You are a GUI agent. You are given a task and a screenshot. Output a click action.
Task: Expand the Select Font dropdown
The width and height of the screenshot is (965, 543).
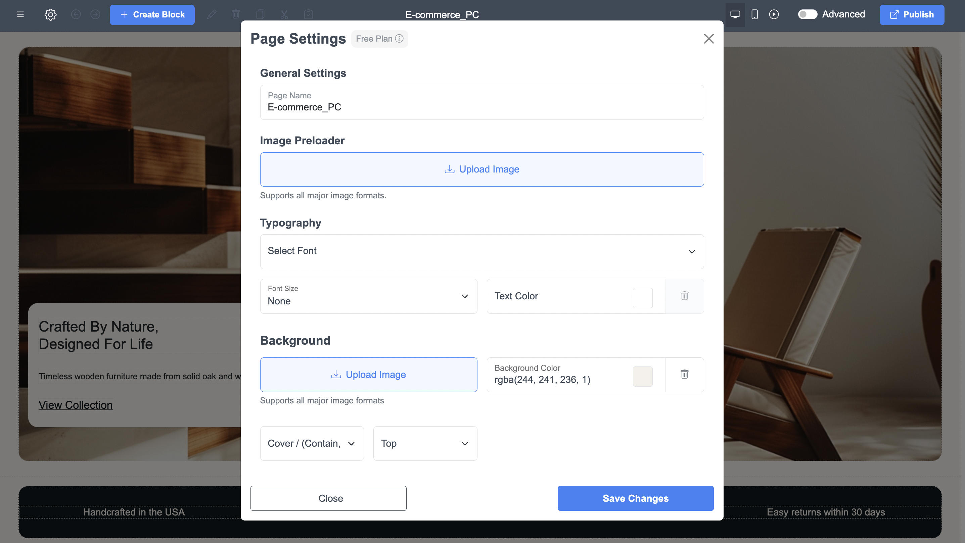[x=482, y=251]
